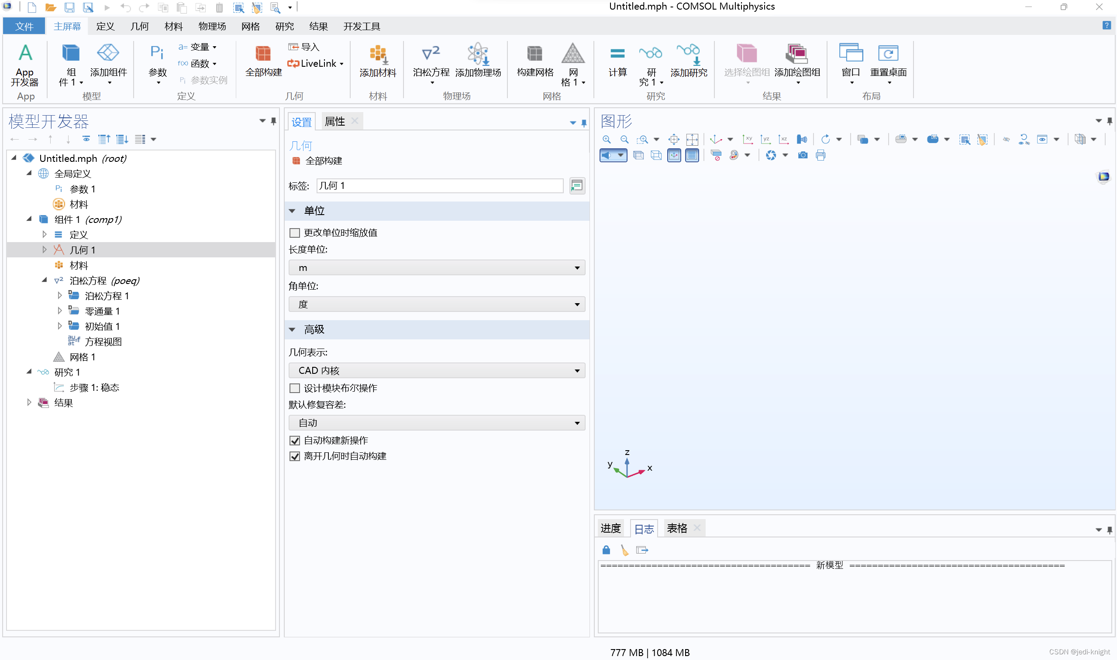This screenshot has height=660, width=1117.
Task: Select the 参数 1 tree node
Action: [x=83, y=189]
